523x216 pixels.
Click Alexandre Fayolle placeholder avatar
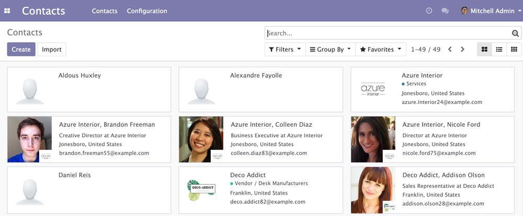tap(201, 91)
